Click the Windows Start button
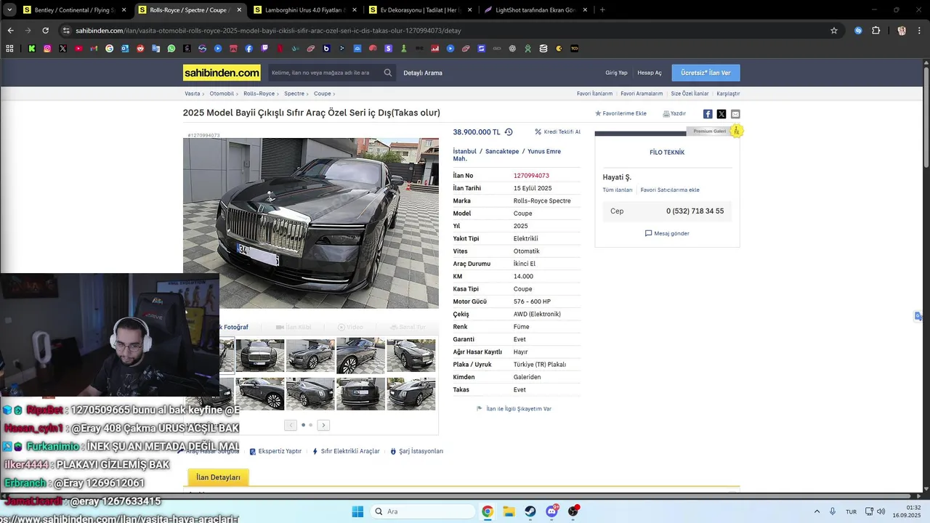The width and height of the screenshot is (930, 523). [x=357, y=511]
